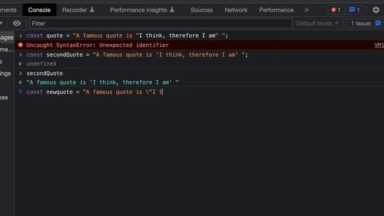Image resolution: width=384 pixels, height=216 pixels.
Task: Click the blue issues count badge
Action: (355, 10)
